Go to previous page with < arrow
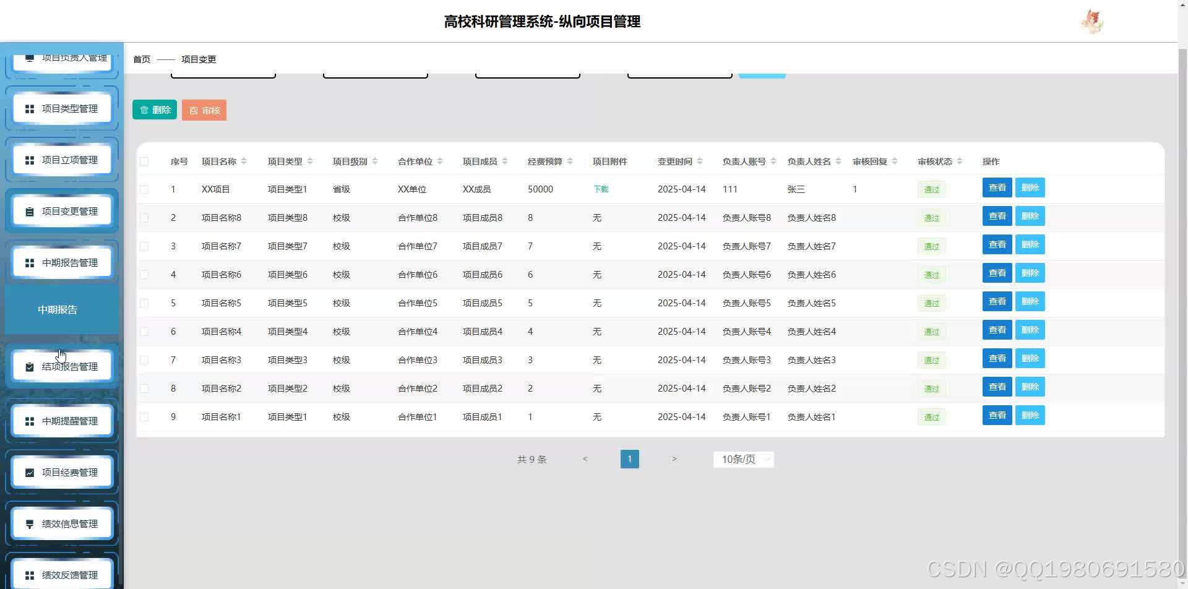Image resolution: width=1188 pixels, height=589 pixels. point(585,459)
